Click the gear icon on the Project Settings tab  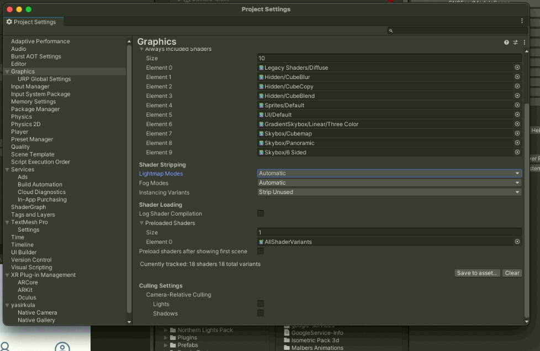(8, 22)
